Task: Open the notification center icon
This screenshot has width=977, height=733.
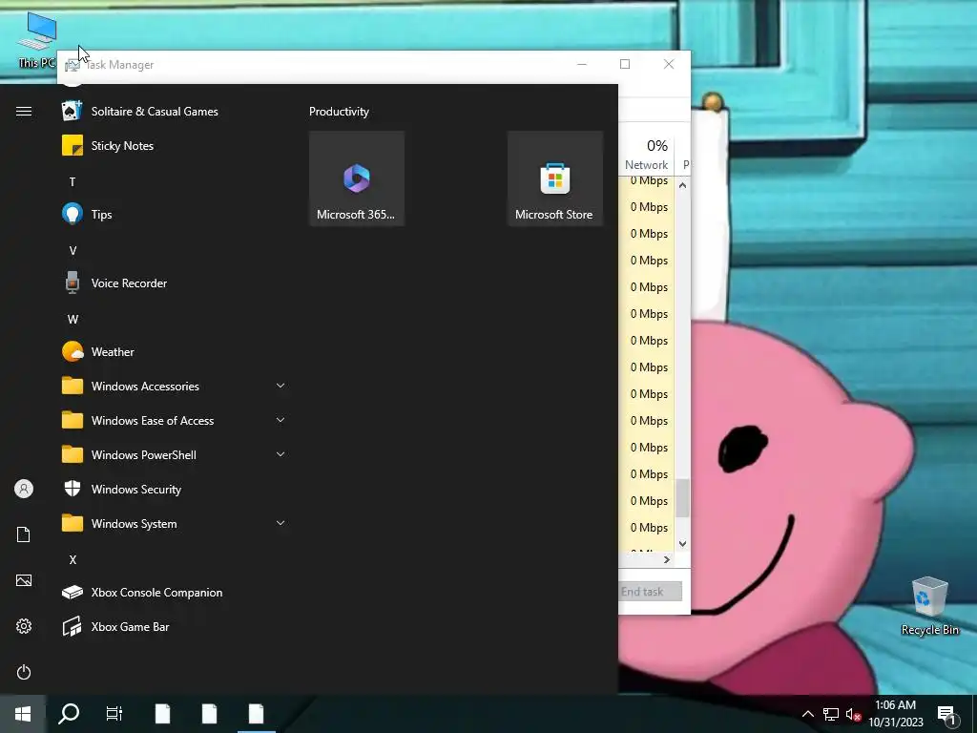Action: 946,714
